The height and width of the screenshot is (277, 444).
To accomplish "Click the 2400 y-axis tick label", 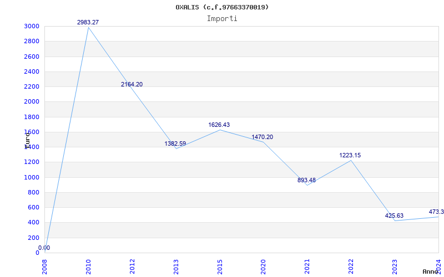I will (x=32, y=72).
